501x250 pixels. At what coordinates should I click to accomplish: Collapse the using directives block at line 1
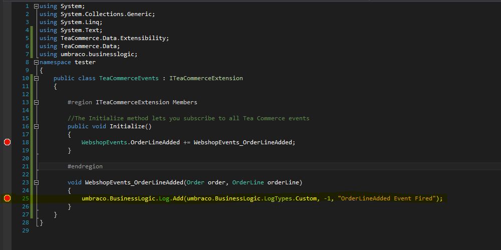pyautogui.click(x=36, y=6)
